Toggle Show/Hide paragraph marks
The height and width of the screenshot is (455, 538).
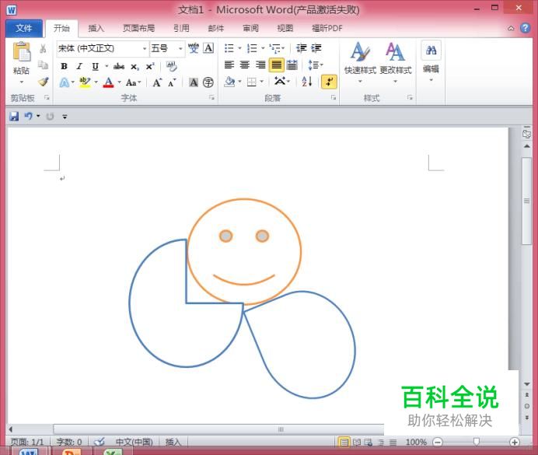[329, 82]
